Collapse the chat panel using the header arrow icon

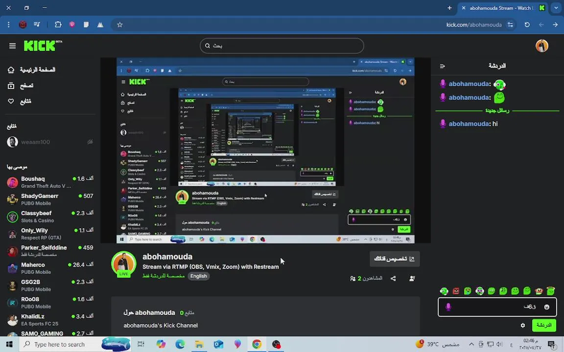pyautogui.click(x=443, y=66)
